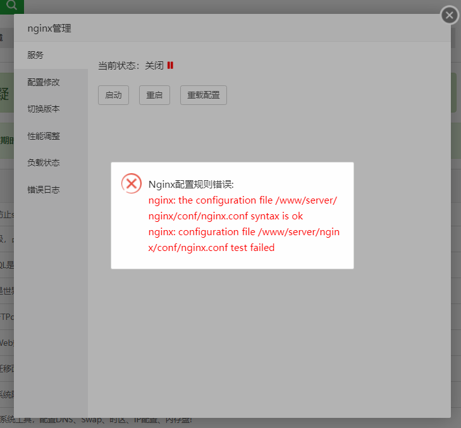The height and width of the screenshot is (428, 461).
Task: Click the 启动 button
Action: point(113,95)
